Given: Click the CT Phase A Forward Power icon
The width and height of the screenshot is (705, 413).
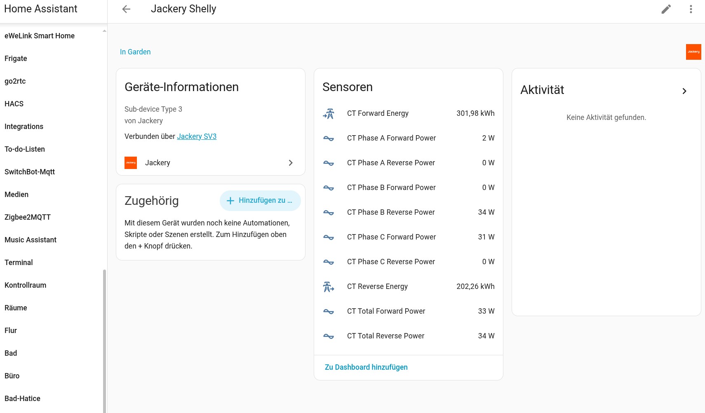Looking at the screenshot, I should [329, 138].
